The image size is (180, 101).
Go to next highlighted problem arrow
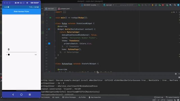pyautogui.click(x=179, y=12)
